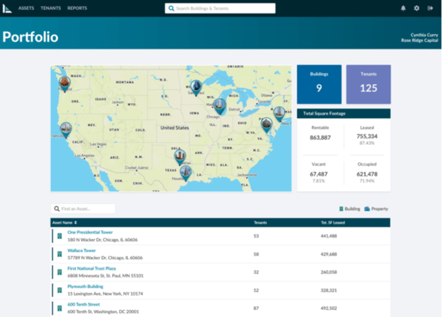The width and height of the screenshot is (443, 317).
Task: Click the search magnifier icon in top bar
Action: point(172,8)
